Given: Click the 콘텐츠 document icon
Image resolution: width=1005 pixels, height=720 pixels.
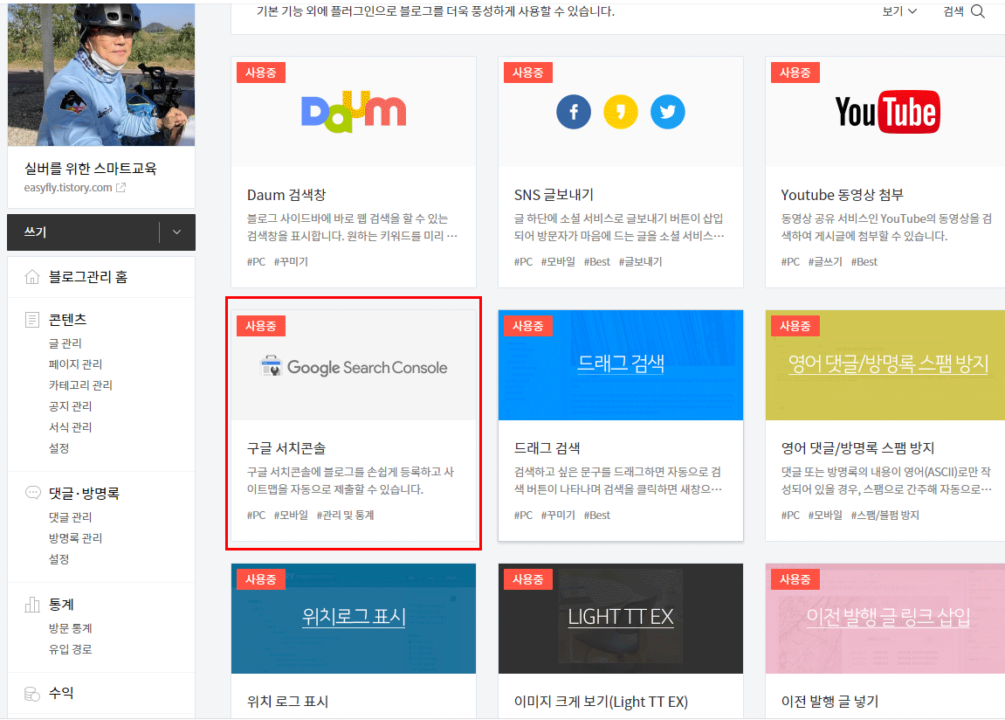Looking at the screenshot, I should coord(32,319).
